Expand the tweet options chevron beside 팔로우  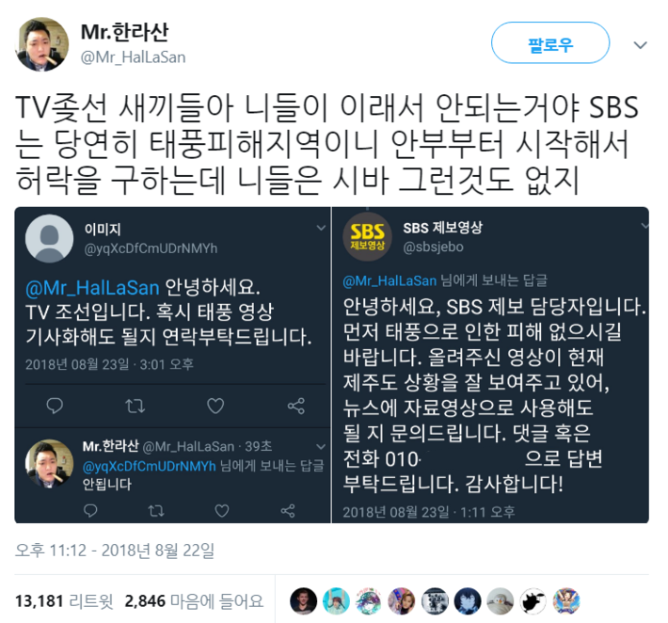tap(641, 45)
